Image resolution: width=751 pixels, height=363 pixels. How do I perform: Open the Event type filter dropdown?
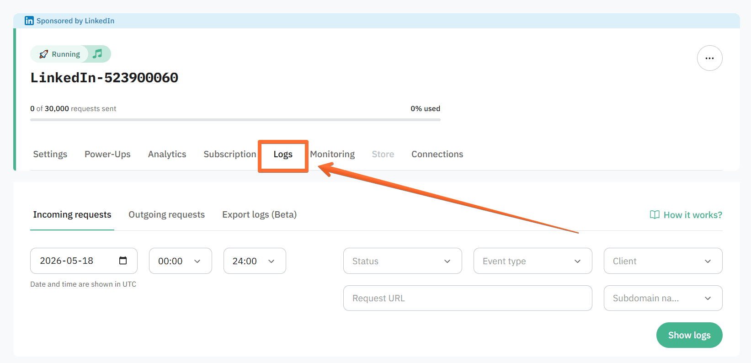(x=533, y=261)
